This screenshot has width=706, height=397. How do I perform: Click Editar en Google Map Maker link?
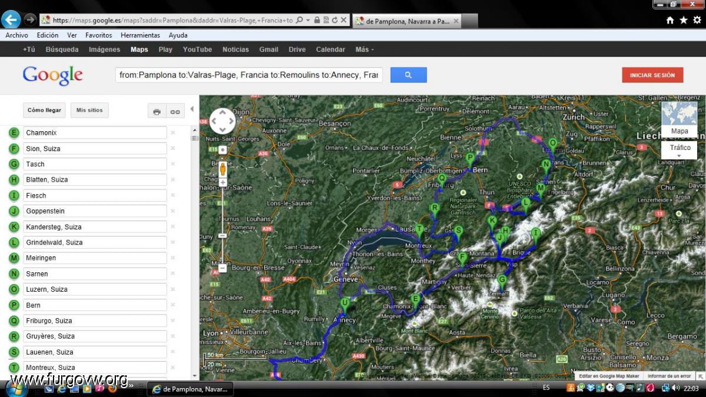click(x=609, y=376)
